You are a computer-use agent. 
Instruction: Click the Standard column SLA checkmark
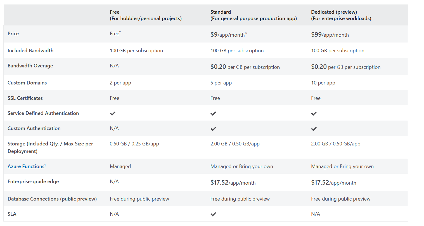(213, 214)
